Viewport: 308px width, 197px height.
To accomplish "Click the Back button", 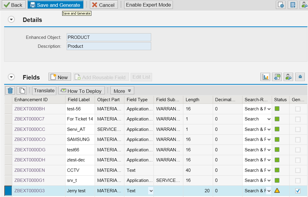I will pyautogui.click(x=14, y=5).
